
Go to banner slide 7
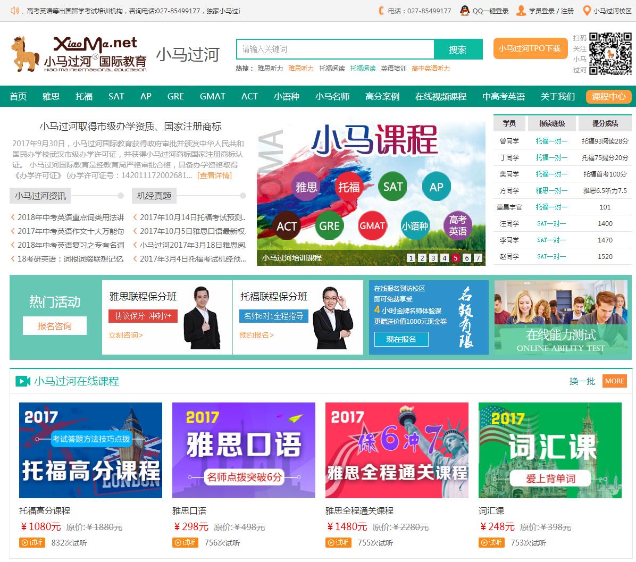coord(478,258)
